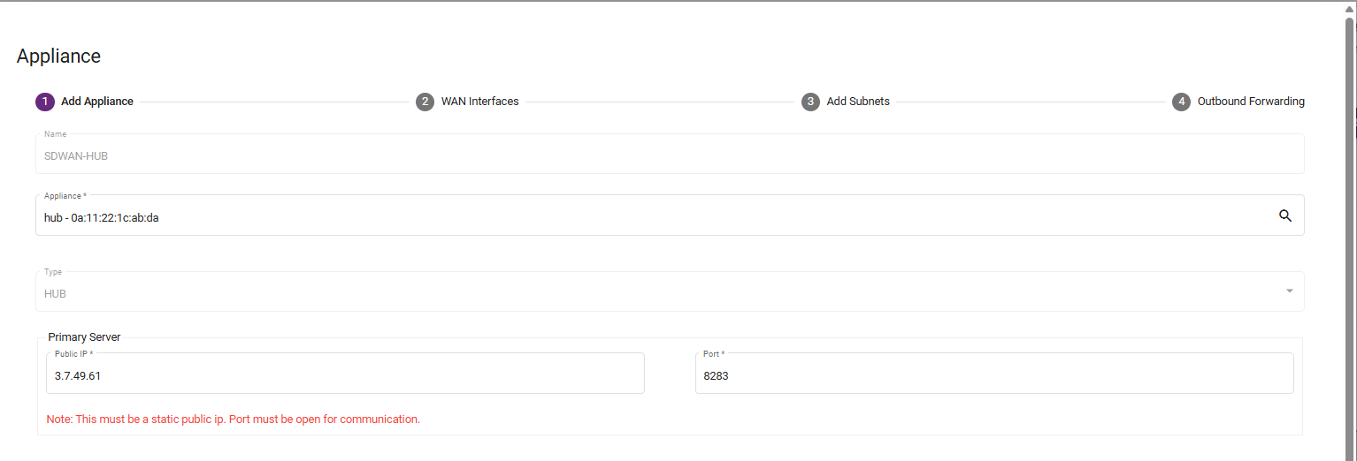Click into the Port input field
1357x461 pixels.
point(994,376)
